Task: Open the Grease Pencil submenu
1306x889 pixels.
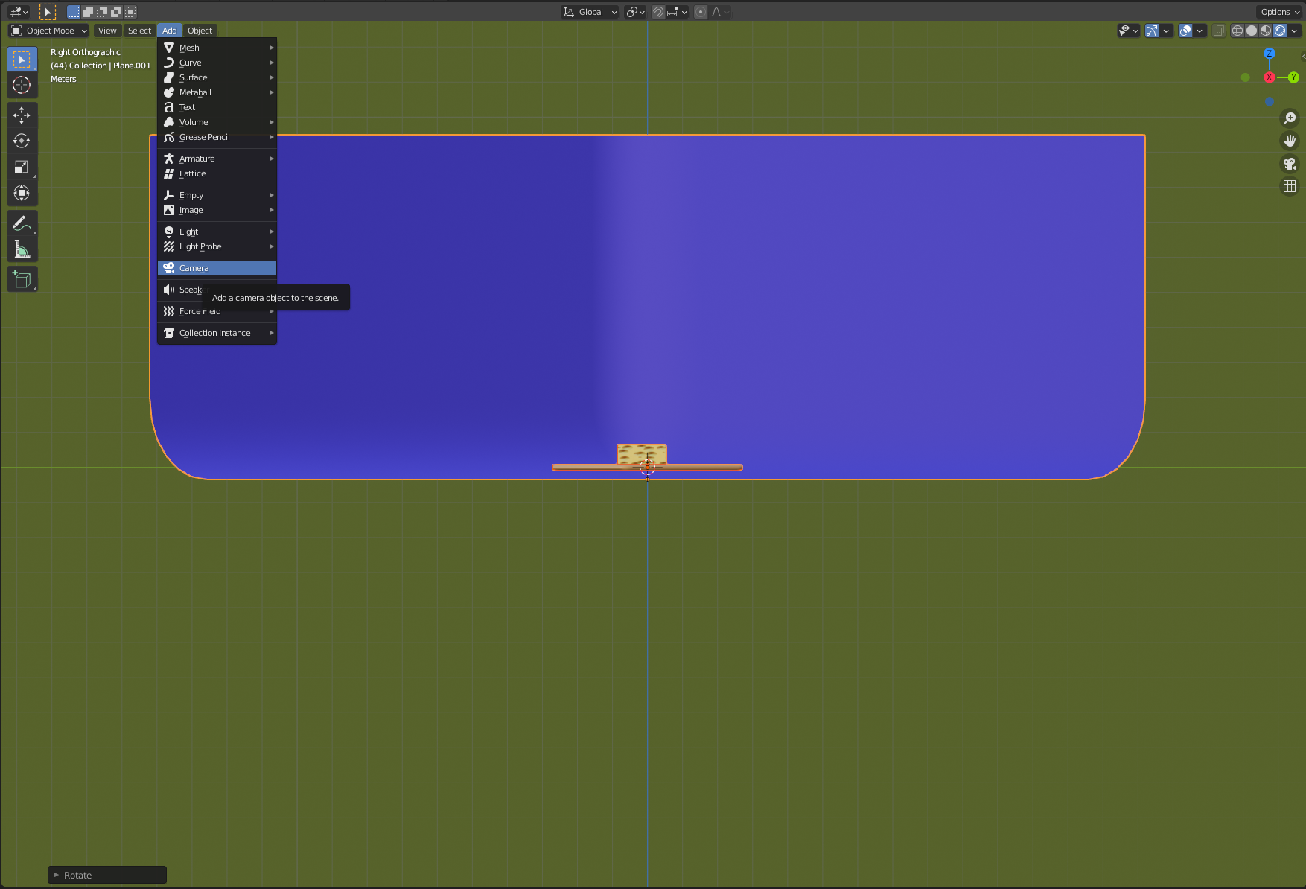Action: coord(217,137)
